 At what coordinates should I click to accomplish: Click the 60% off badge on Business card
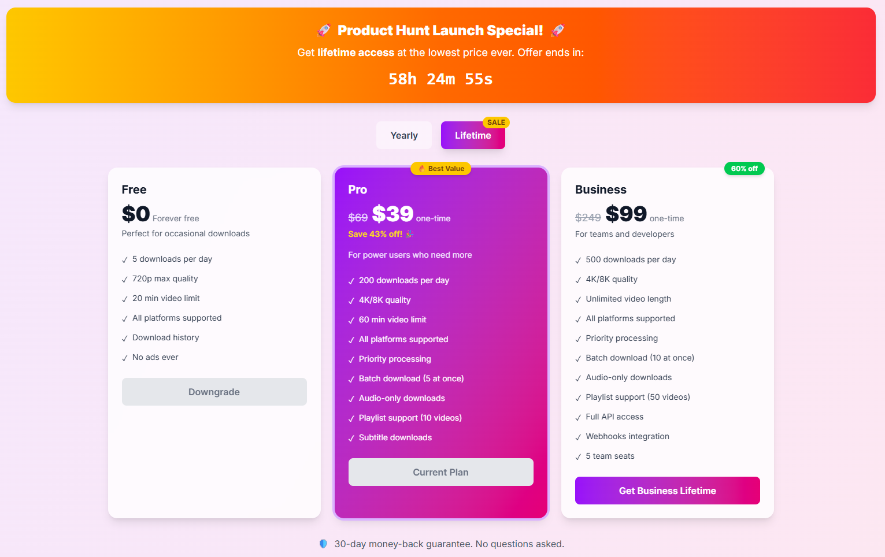[x=745, y=168]
